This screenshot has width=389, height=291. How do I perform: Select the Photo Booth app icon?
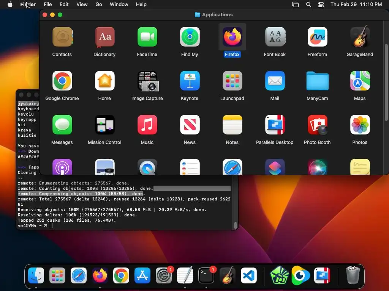tap(317, 125)
